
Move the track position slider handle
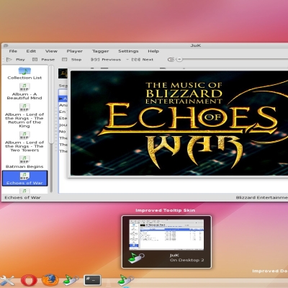point(179,59)
